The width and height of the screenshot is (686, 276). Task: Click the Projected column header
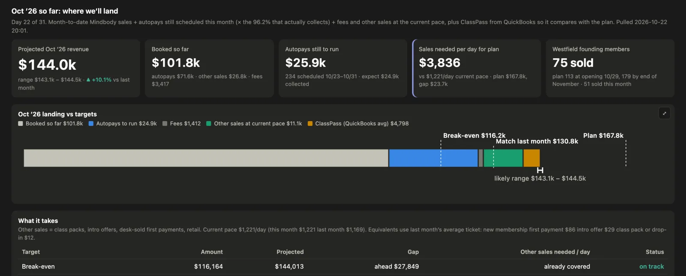290,252
